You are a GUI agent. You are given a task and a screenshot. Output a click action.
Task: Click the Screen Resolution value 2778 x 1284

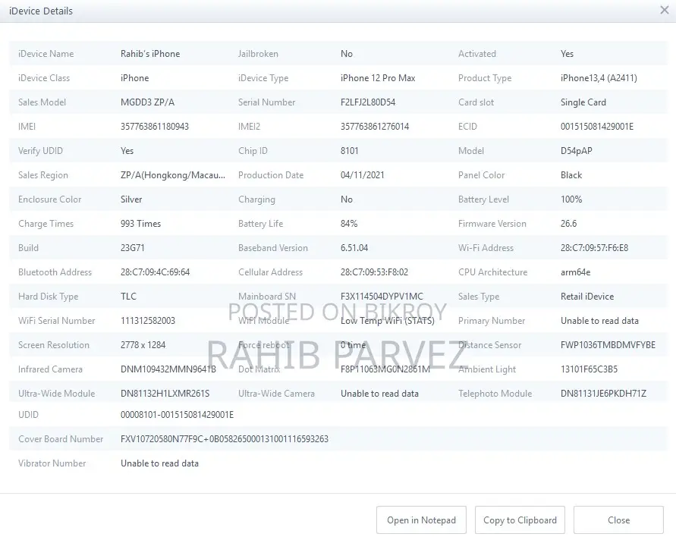[x=143, y=345]
